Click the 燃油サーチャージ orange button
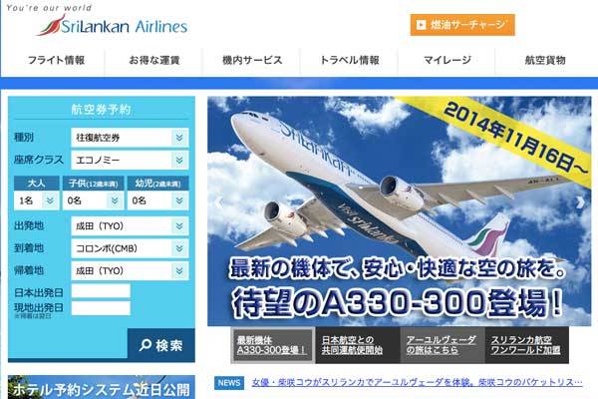The image size is (598, 399). click(462, 25)
